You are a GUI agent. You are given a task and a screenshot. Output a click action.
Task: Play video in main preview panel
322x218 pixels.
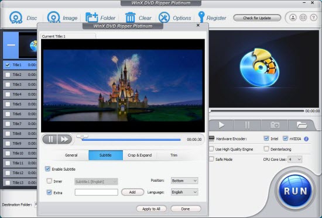(x=221, y=125)
